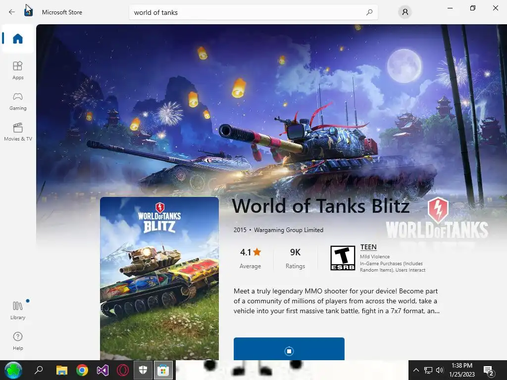Stop the download using the blue button
The height and width of the screenshot is (380, 507).
(289, 349)
